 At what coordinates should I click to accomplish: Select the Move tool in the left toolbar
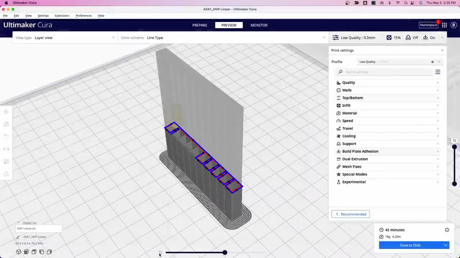[6, 112]
